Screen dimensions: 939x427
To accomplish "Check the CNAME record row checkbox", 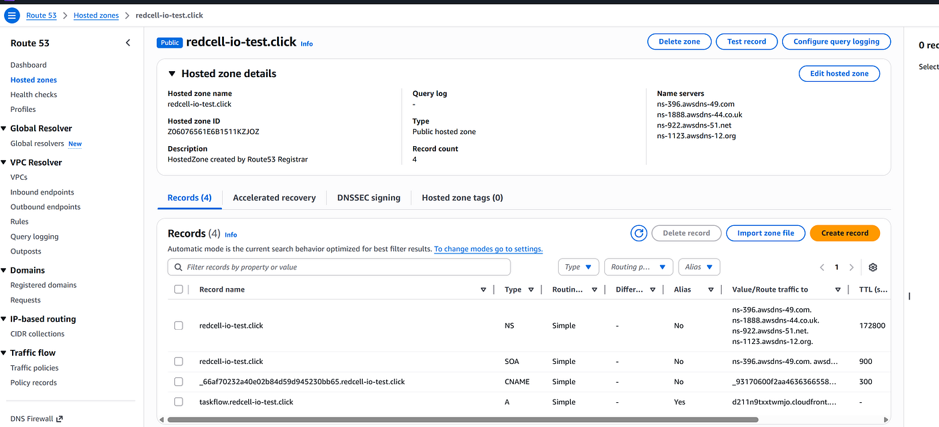I will 178,382.
